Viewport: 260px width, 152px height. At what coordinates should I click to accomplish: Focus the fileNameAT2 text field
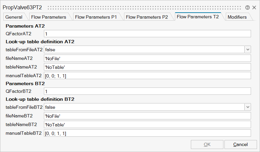147,59
